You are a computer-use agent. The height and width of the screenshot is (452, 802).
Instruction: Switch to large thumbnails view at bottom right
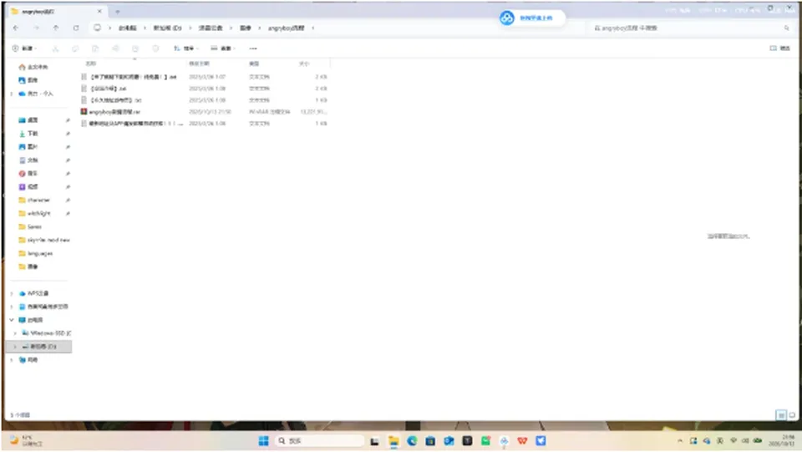click(792, 415)
